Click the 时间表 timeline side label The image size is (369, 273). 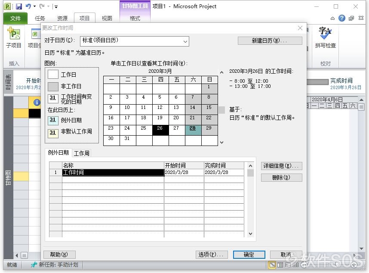pyautogui.click(x=8, y=82)
